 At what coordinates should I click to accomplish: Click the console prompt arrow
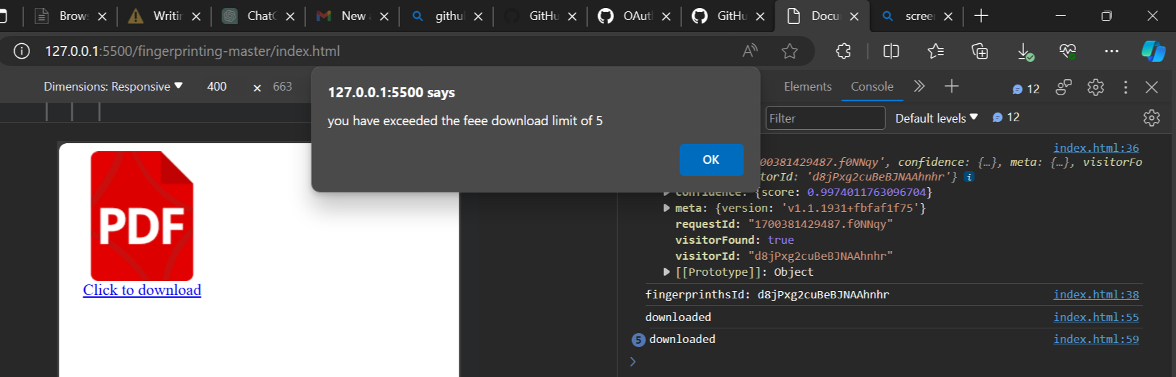click(633, 361)
